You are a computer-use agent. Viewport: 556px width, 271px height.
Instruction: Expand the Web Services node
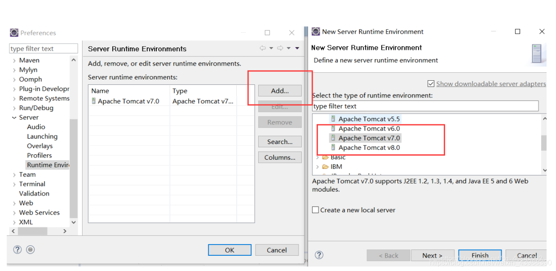[x=14, y=213]
